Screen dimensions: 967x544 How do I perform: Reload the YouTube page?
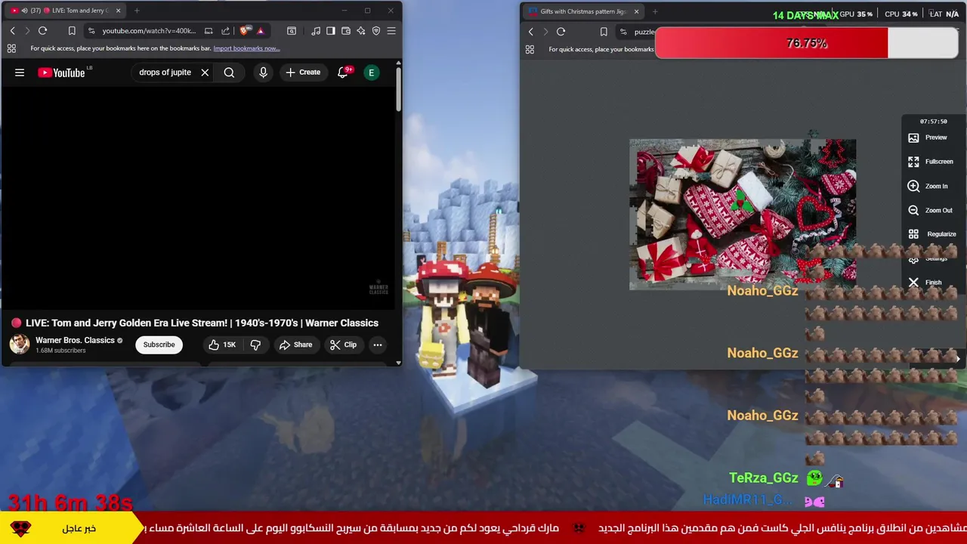coord(42,31)
